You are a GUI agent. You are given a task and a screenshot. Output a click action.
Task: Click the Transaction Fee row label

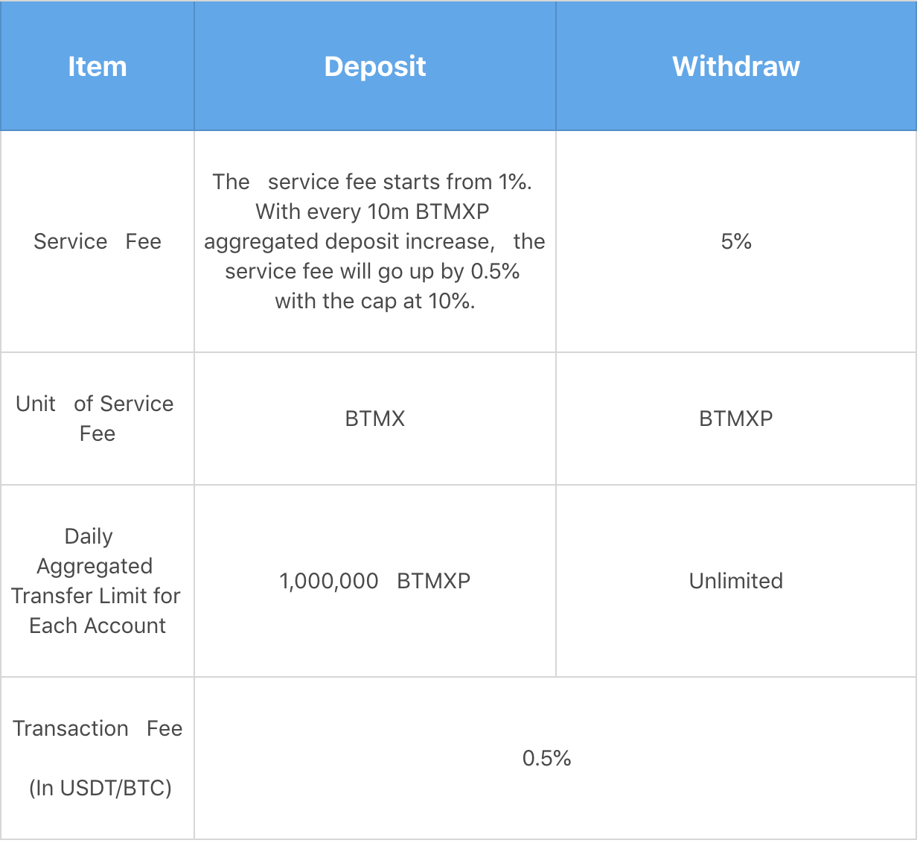coord(98,728)
